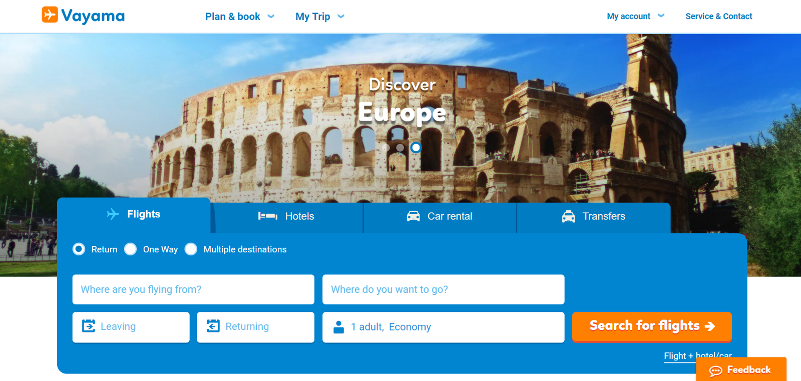Screen dimensions: 801x381
Task: Click the bed icon beside Hotels
Action: (x=268, y=216)
